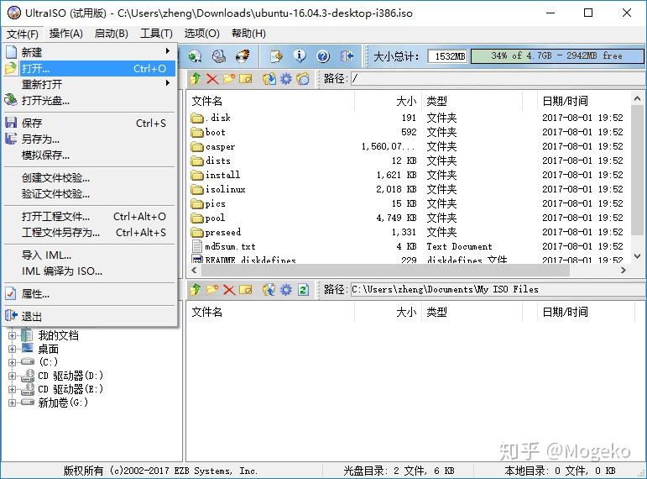Click the folder view icon beside ISO gear
The width and height of the screenshot is (647, 479).
[x=302, y=78]
